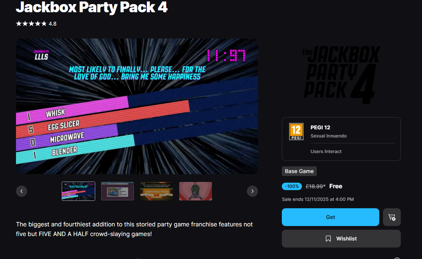
Task: Click the sale end date text
Action: tap(318, 199)
